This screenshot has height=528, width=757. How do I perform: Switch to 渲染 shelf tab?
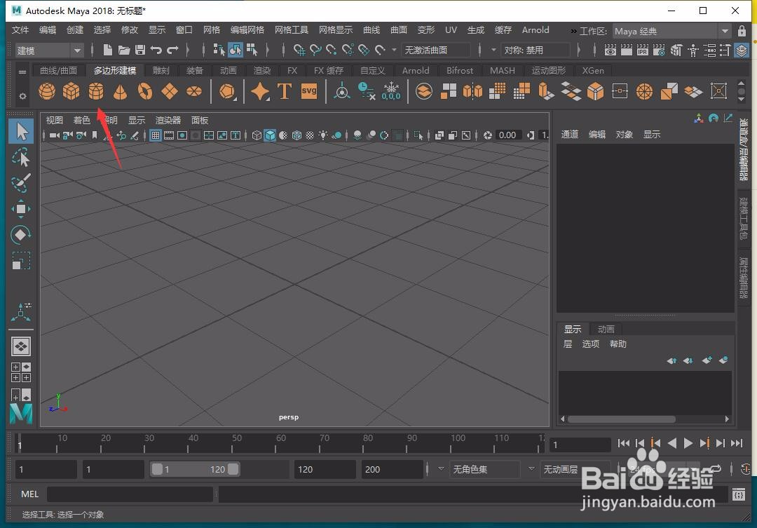(x=262, y=71)
